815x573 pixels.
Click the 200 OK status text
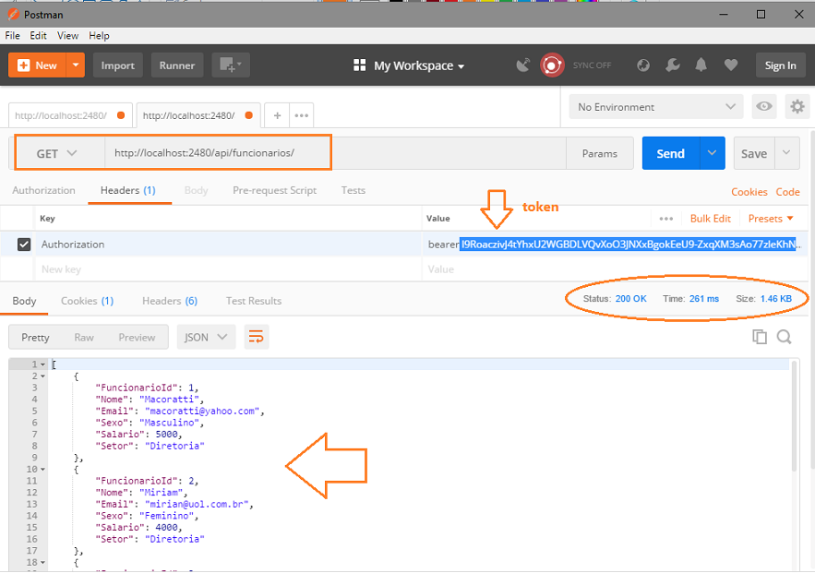point(631,299)
